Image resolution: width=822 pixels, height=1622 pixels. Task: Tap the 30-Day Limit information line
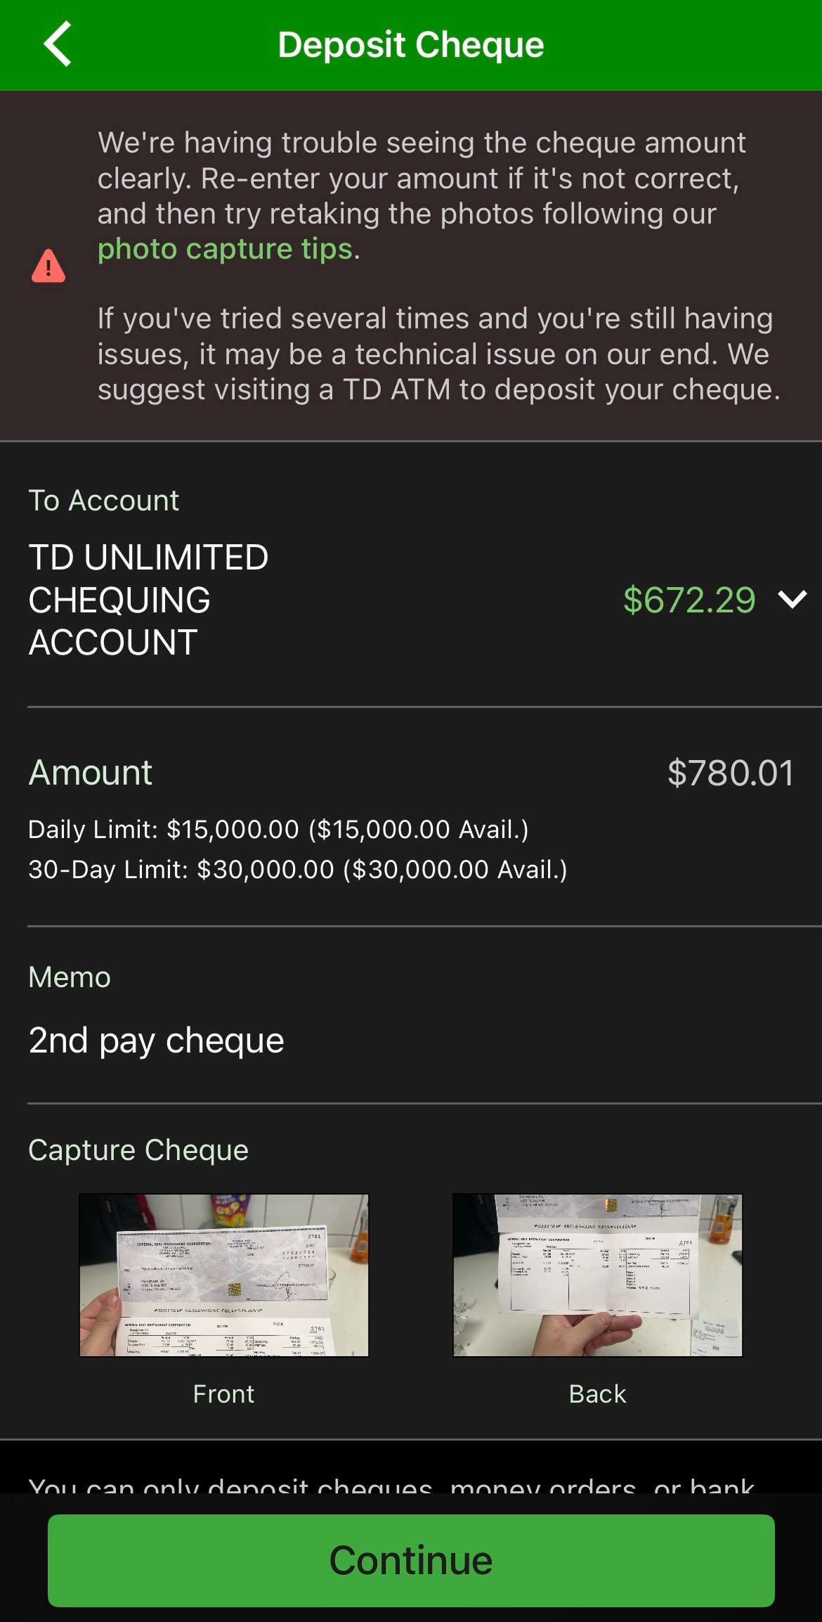(x=298, y=870)
